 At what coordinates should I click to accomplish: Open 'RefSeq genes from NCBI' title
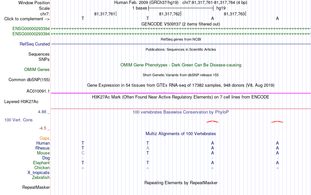(x=181, y=40)
